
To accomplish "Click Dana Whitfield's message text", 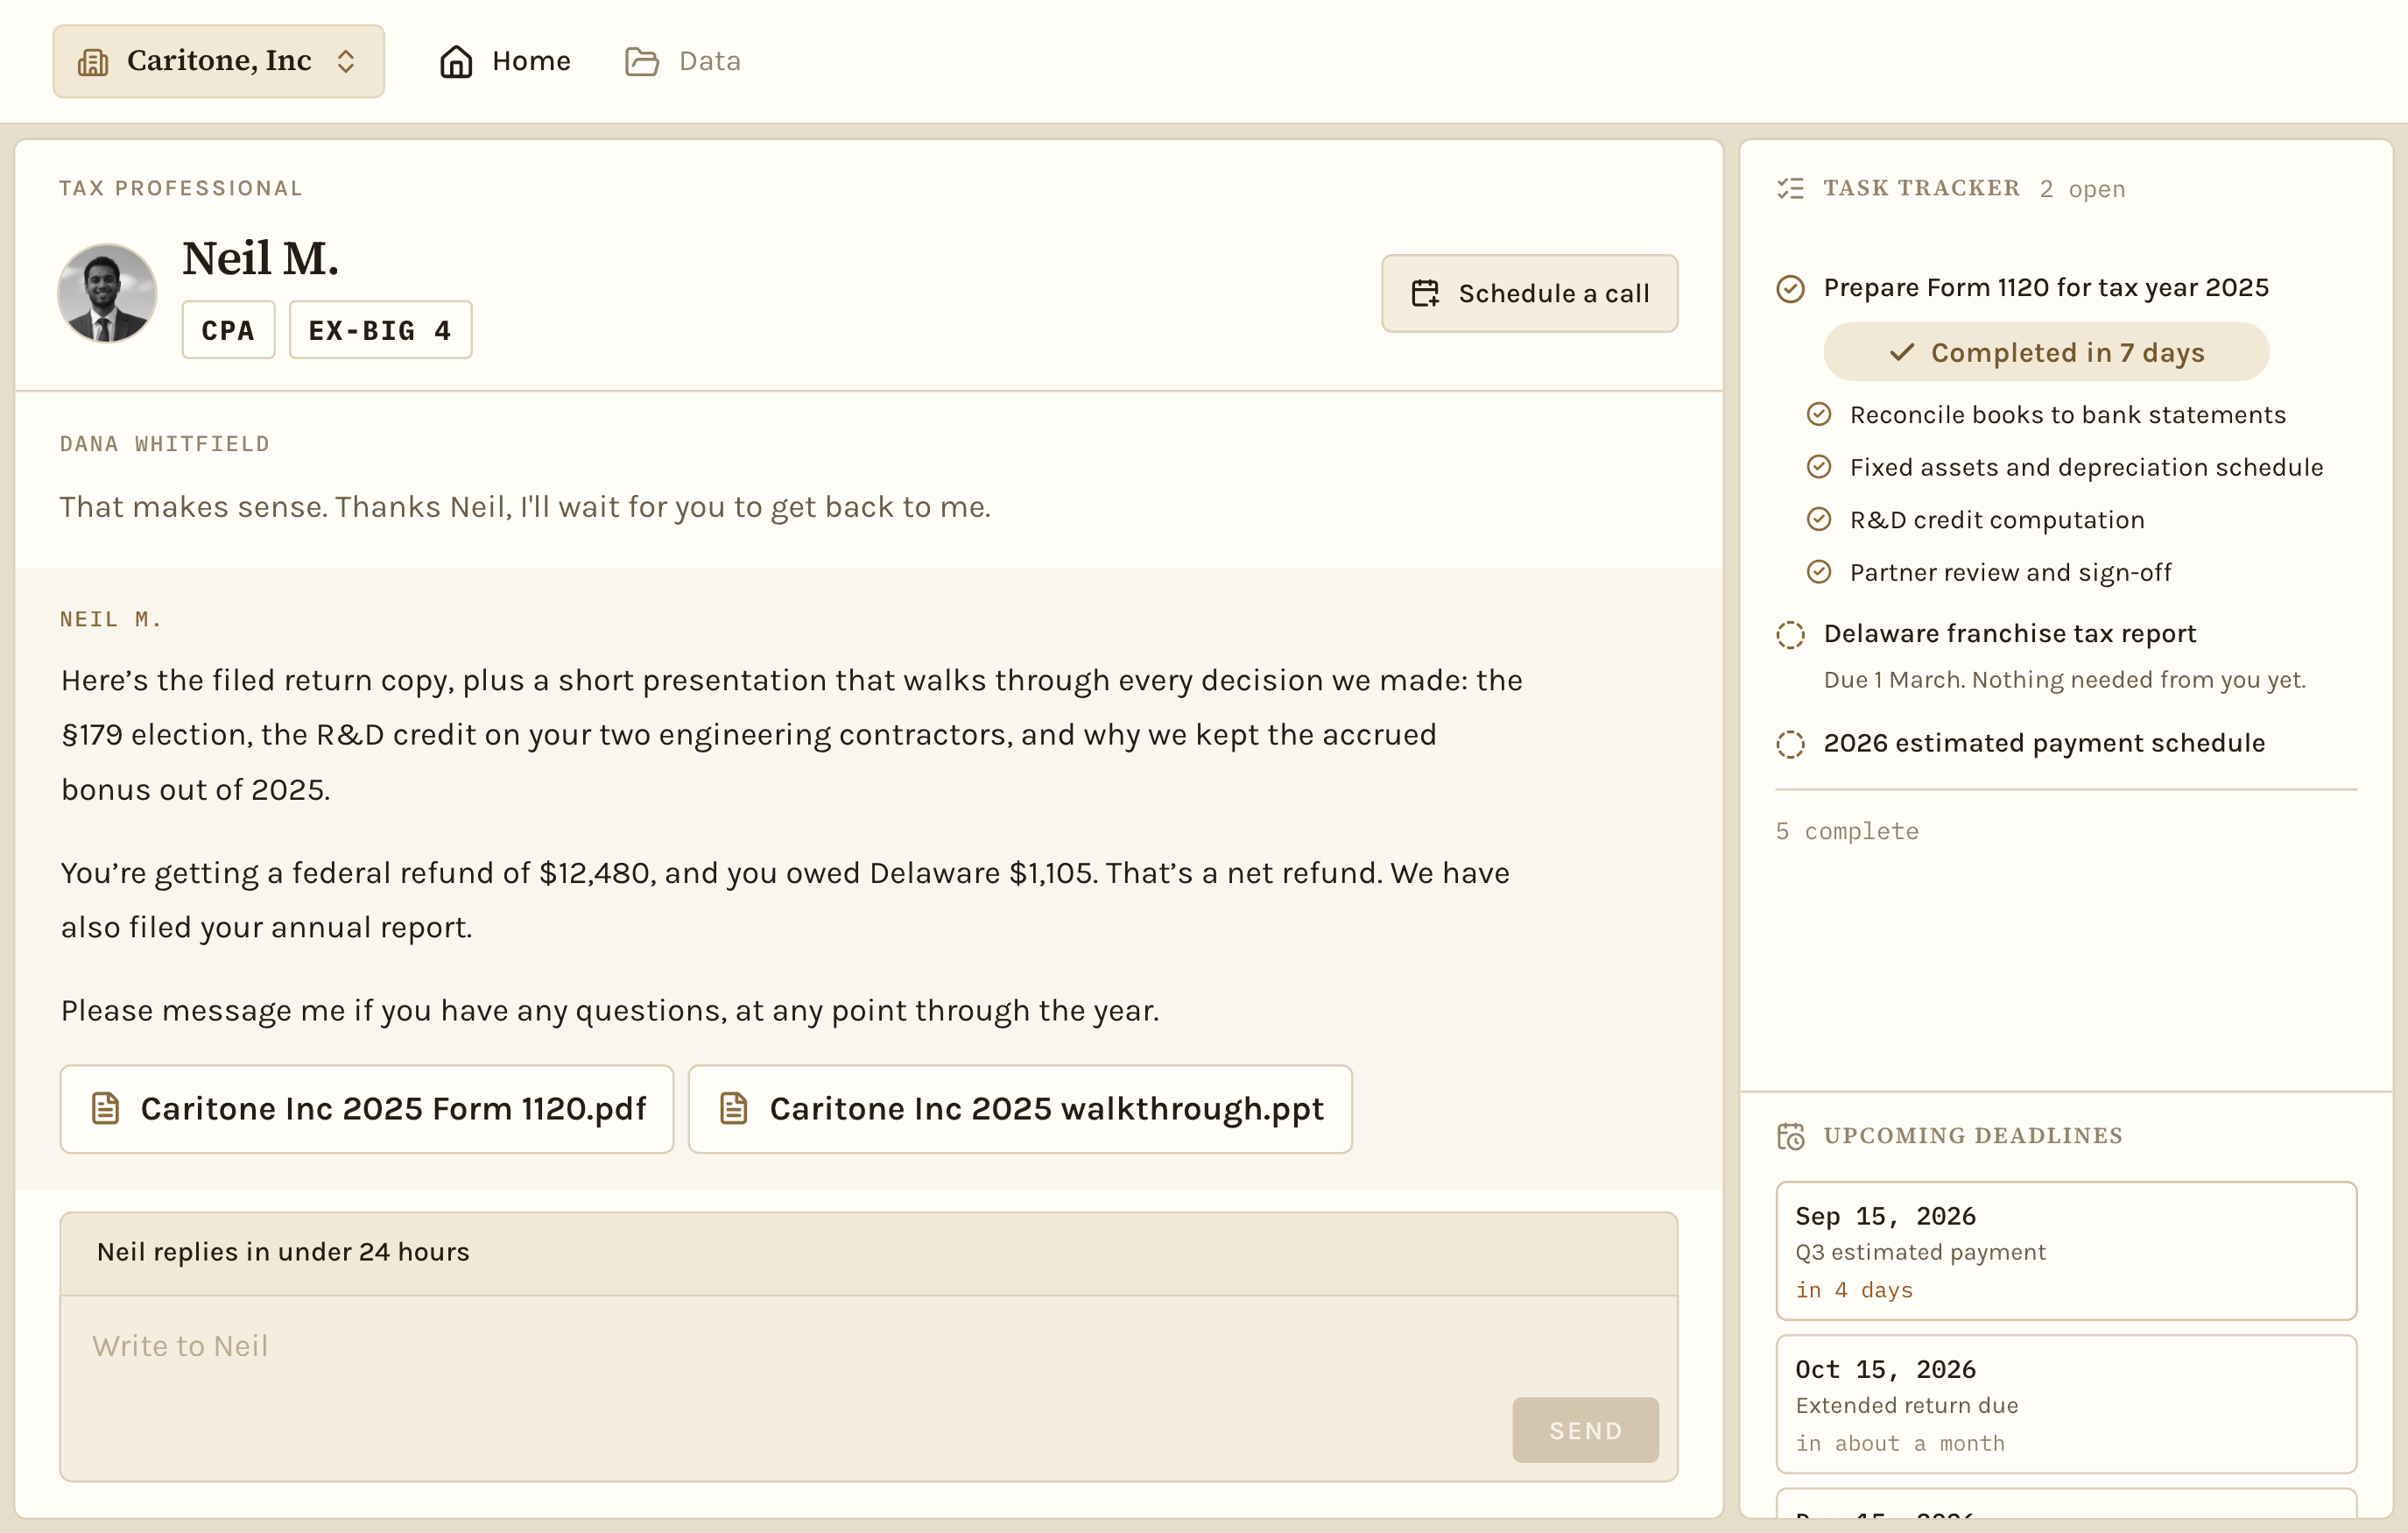I will pyautogui.click(x=525, y=507).
